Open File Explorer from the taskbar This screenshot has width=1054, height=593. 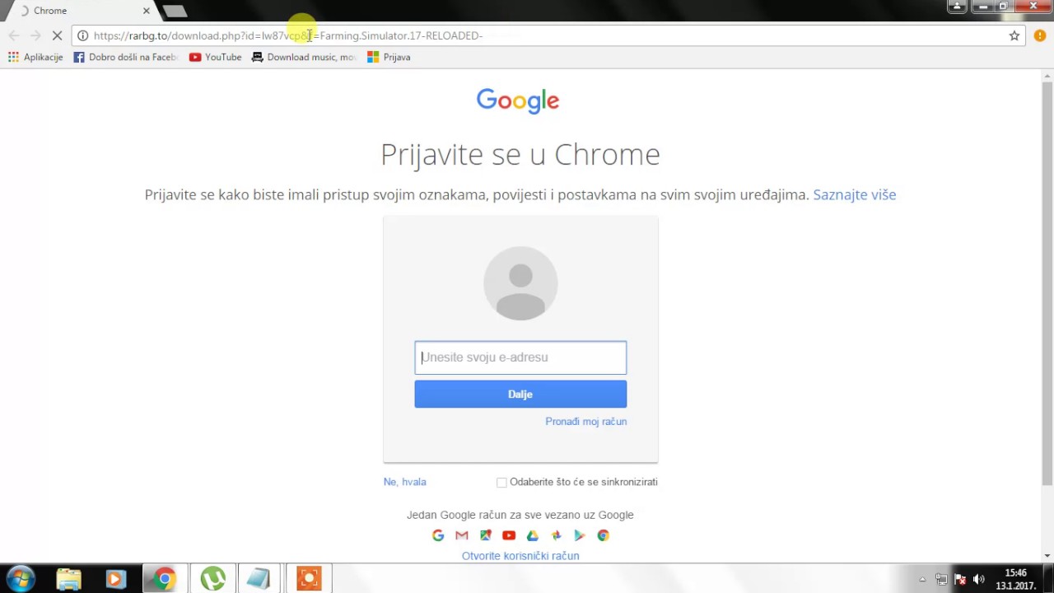coord(69,579)
